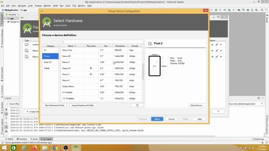This screenshot has width=269, height=151.
Task: Click the Logcat scroll down arrow icon
Action: (6, 122)
